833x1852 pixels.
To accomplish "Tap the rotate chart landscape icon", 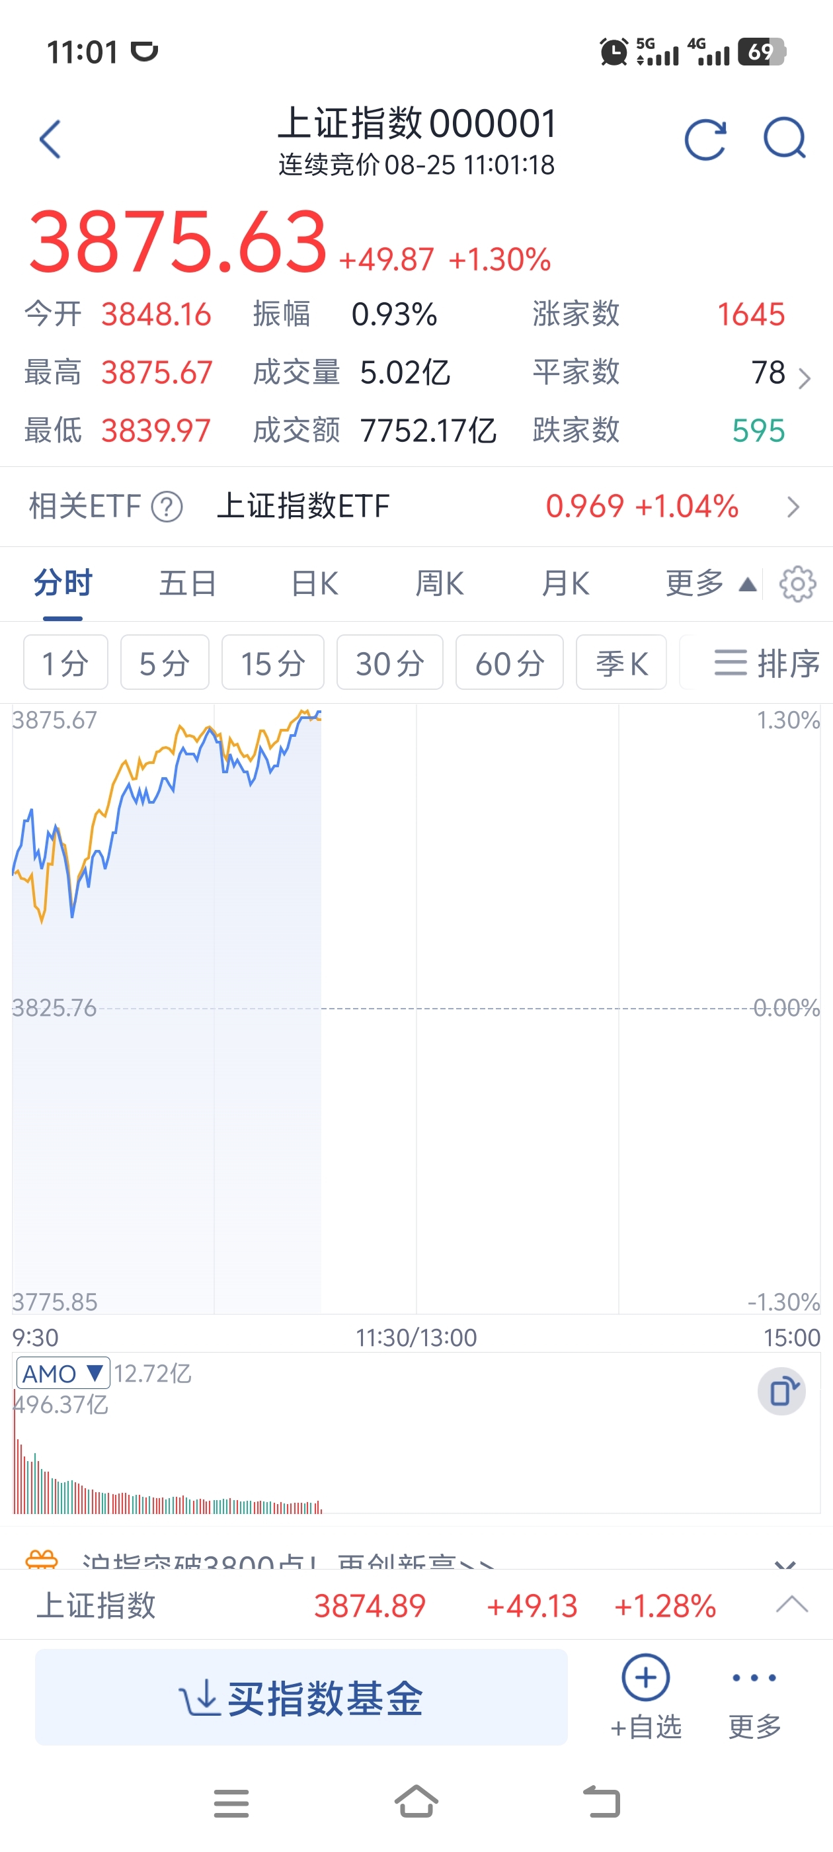I will [782, 1391].
